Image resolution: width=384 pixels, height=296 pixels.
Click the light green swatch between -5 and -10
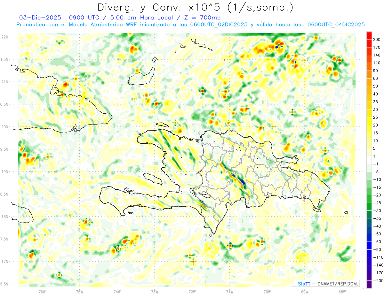[x=369, y=176]
